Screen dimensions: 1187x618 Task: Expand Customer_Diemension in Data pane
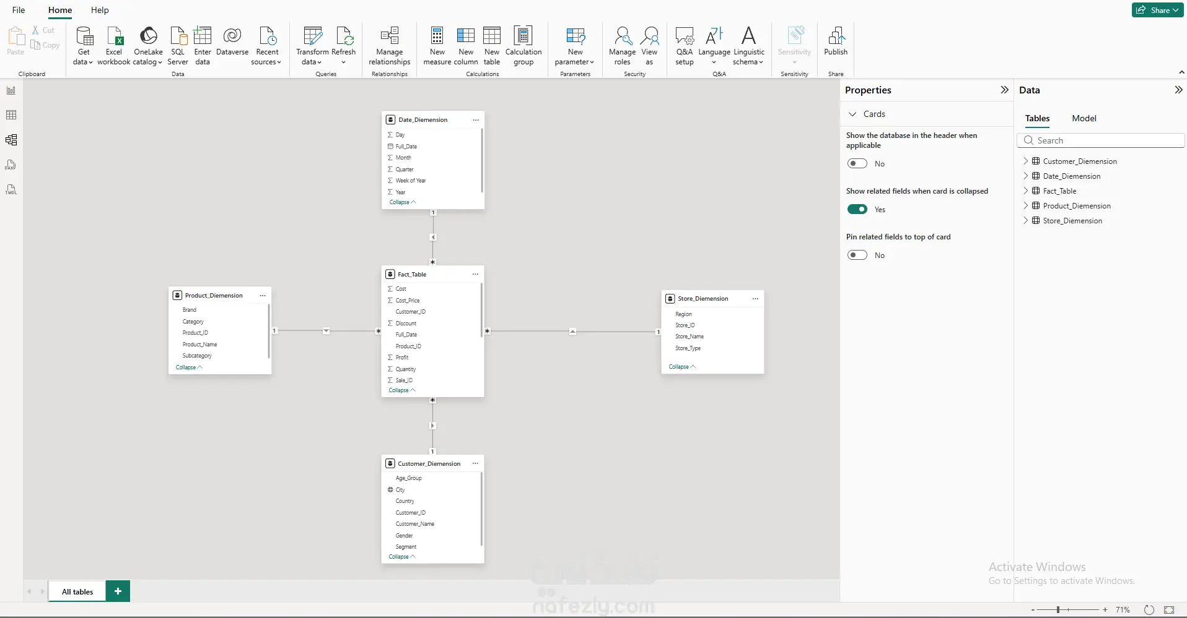tap(1026, 161)
